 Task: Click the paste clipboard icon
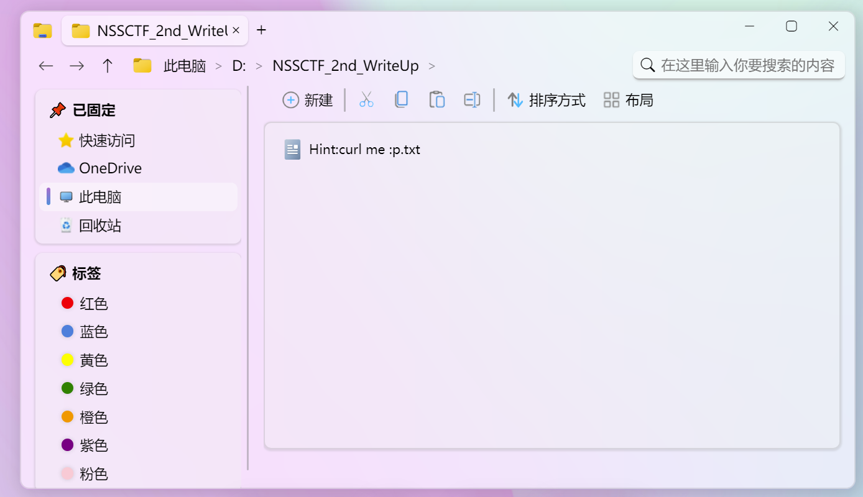point(437,100)
